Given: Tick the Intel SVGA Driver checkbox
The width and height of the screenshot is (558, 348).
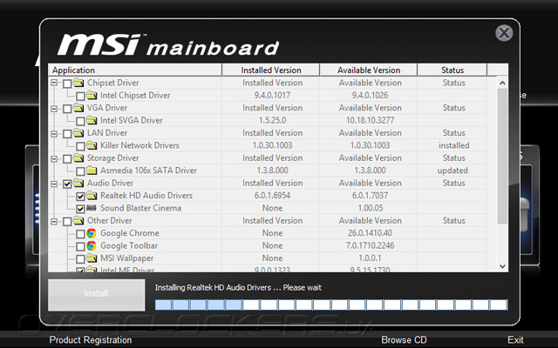Looking at the screenshot, I should click(x=80, y=122).
